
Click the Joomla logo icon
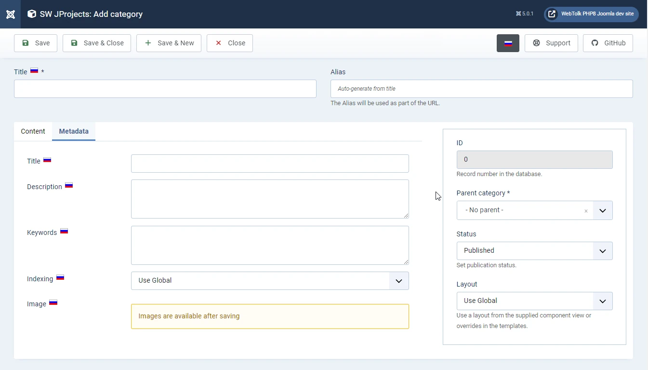coord(10,14)
